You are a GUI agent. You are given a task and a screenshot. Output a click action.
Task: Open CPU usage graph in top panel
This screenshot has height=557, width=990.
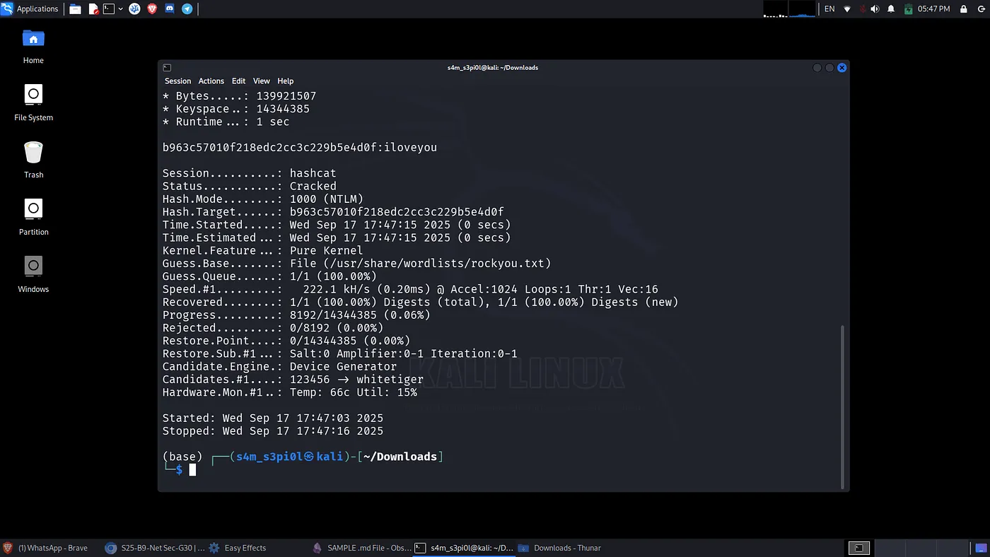pyautogui.click(x=775, y=9)
